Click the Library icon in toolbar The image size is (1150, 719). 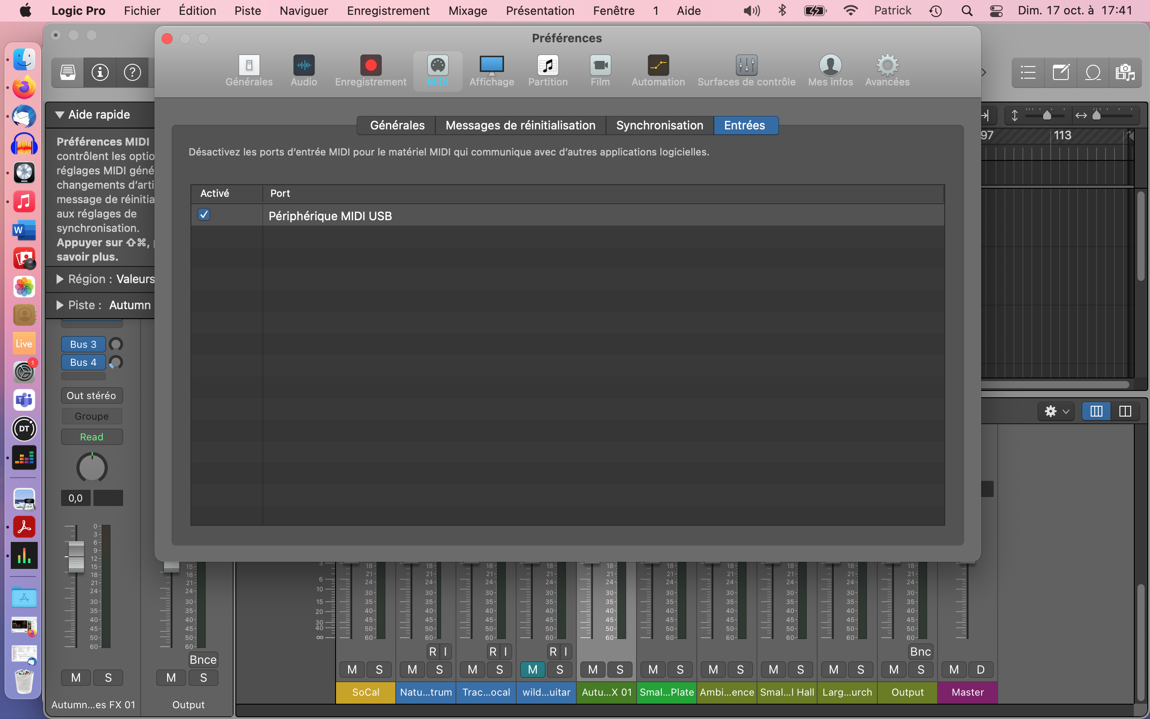coord(67,72)
